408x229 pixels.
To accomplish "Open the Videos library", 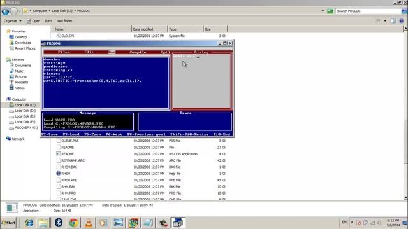I will [x=20, y=88].
